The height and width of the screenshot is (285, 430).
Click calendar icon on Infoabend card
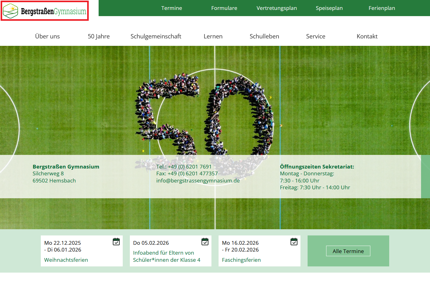pos(205,242)
